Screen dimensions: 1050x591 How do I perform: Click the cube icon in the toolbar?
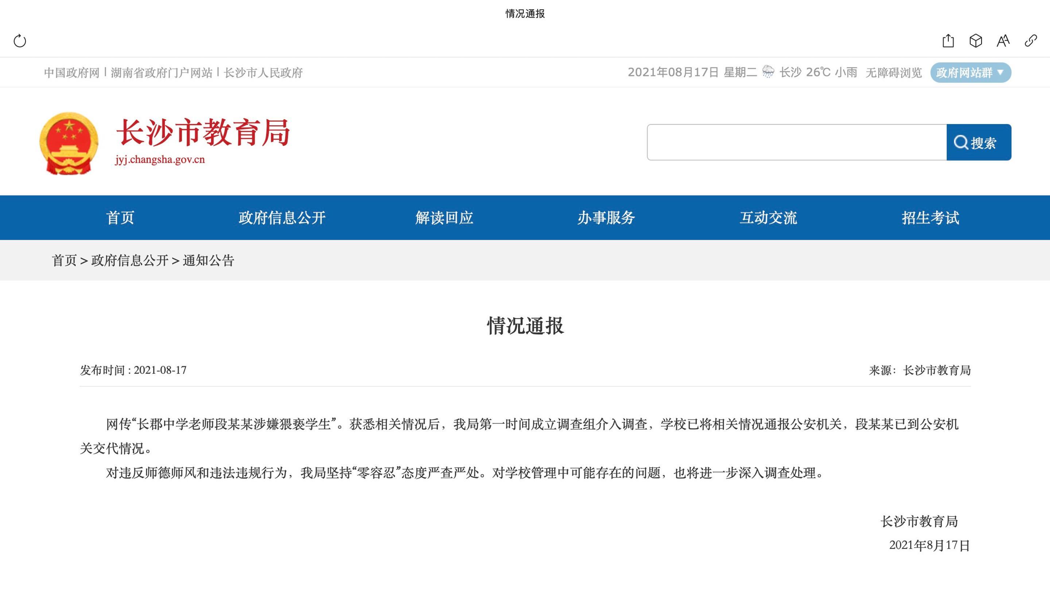pyautogui.click(x=975, y=41)
